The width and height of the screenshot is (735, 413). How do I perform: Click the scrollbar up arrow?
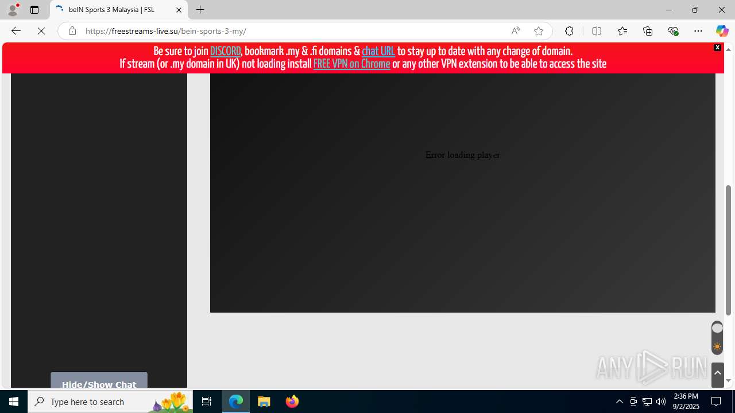tap(728, 49)
